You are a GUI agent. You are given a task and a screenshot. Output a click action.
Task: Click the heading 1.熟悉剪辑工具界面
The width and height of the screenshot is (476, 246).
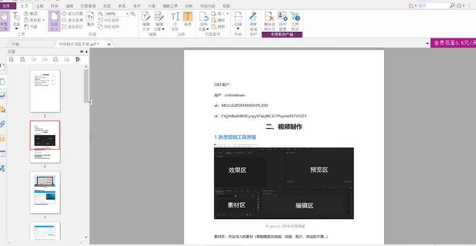(x=235, y=137)
